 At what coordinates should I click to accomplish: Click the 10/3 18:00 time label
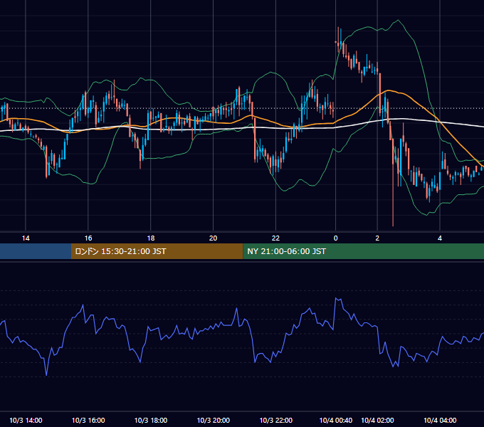[x=151, y=420]
